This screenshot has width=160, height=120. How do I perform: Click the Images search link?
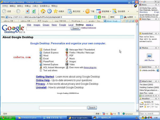37,25
